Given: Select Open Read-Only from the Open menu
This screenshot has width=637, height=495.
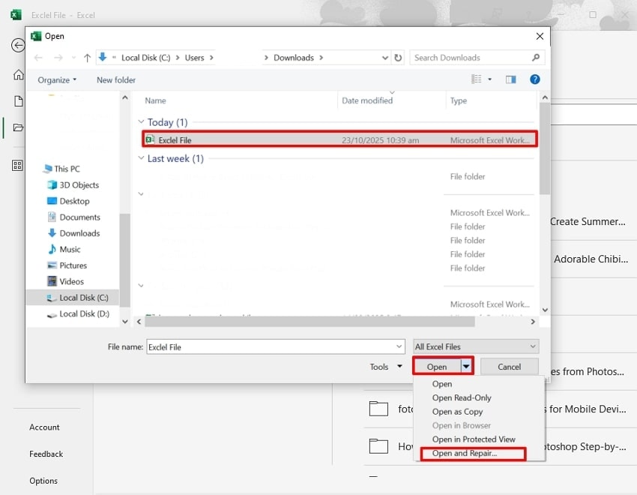Looking at the screenshot, I should (x=462, y=397).
